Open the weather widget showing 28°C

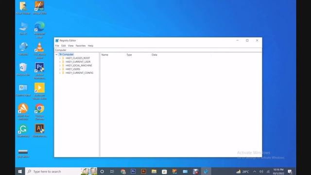[x=242, y=172]
